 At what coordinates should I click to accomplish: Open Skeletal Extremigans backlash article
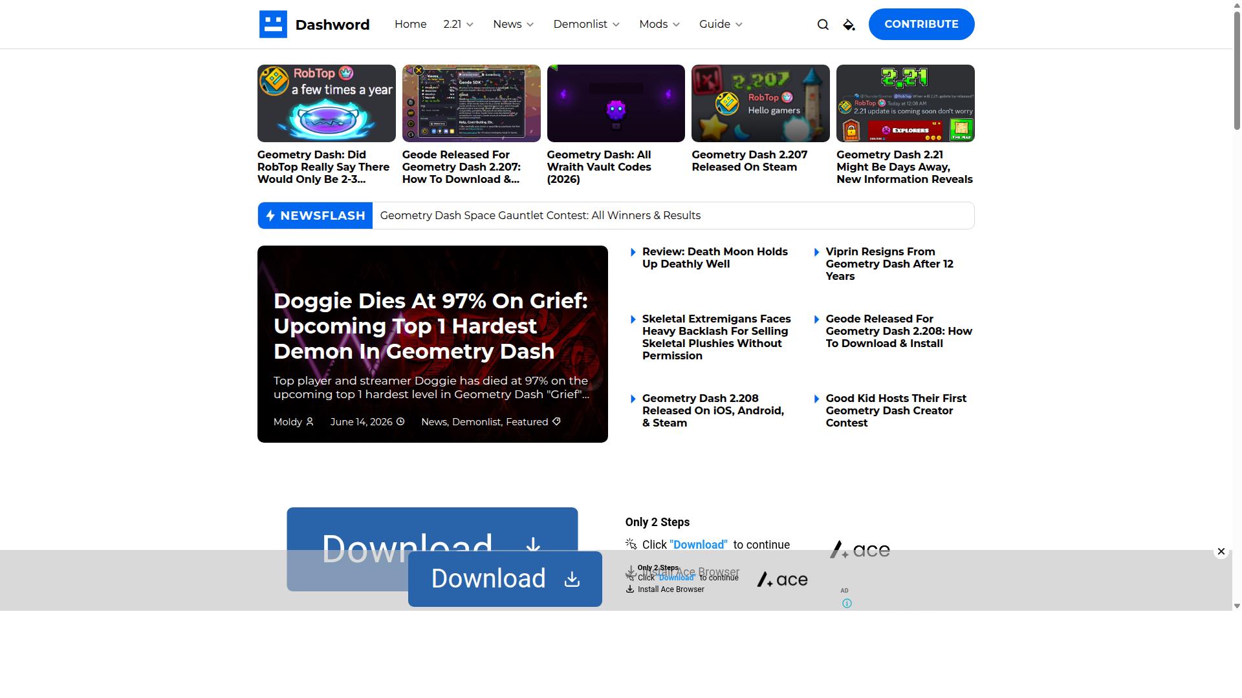(x=716, y=337)
